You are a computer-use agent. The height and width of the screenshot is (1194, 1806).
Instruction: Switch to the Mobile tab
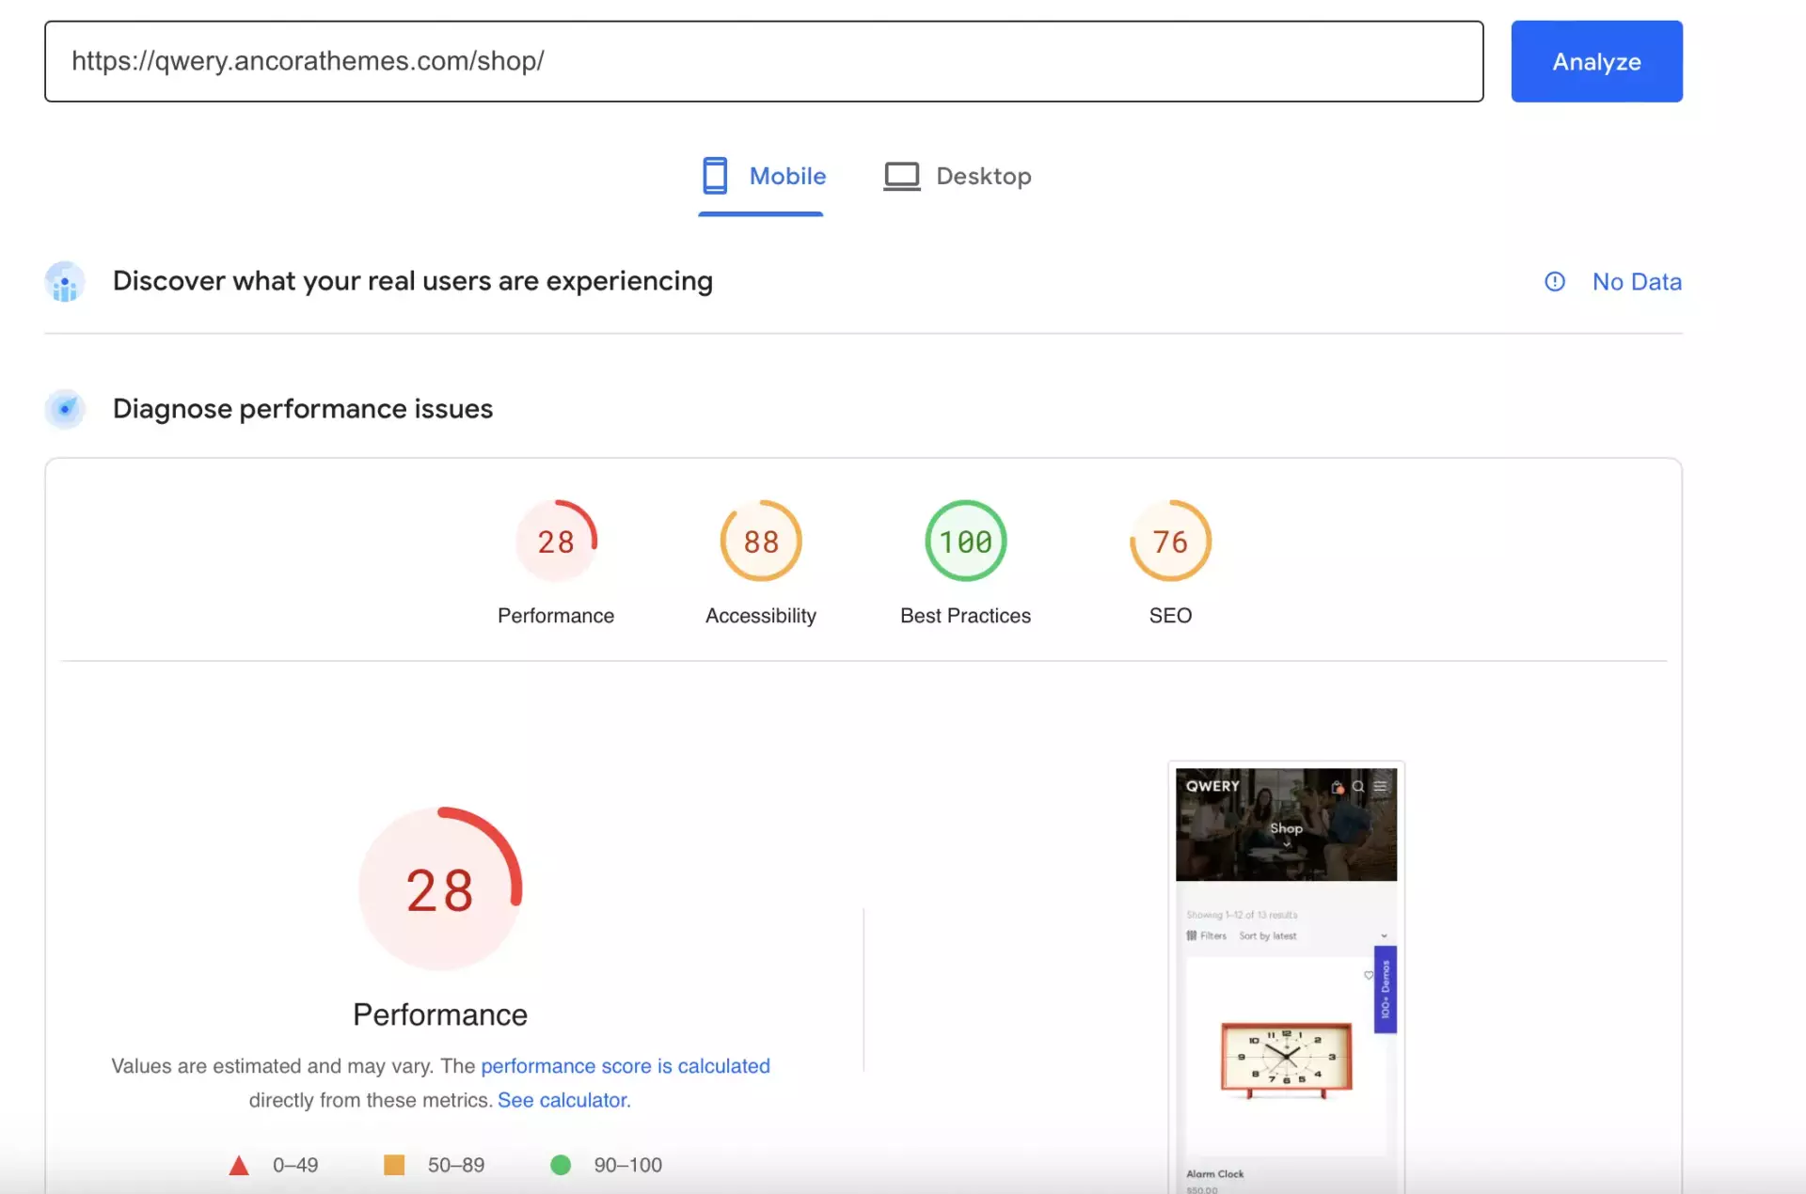click(x=786, y=176)
